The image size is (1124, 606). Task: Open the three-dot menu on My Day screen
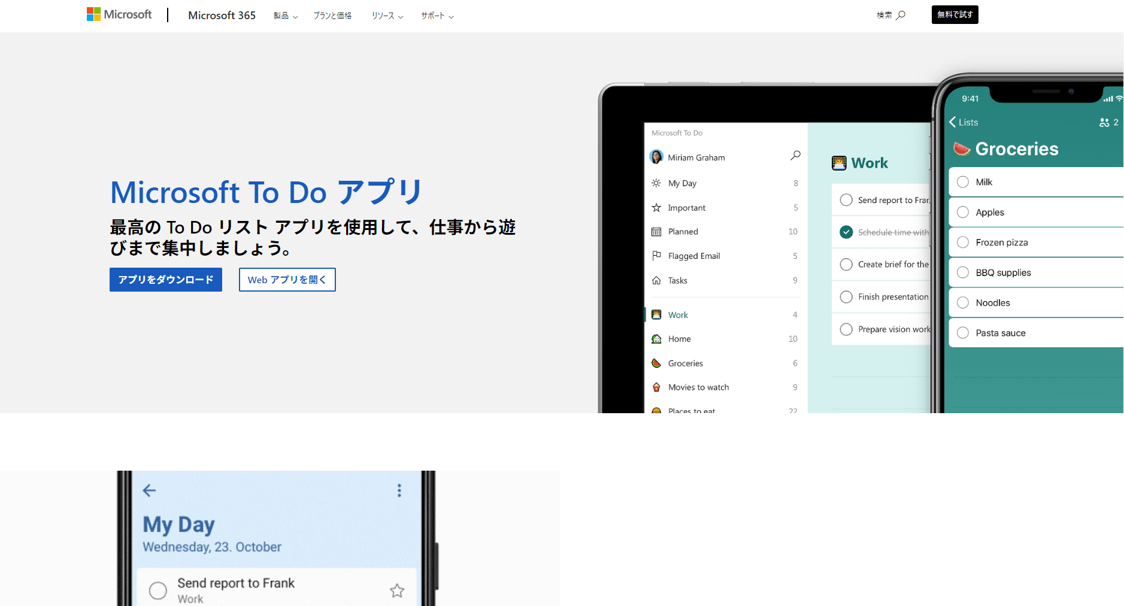tap(399, 490)
